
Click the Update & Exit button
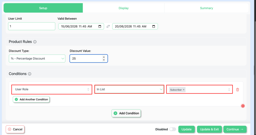click(209, 129)
